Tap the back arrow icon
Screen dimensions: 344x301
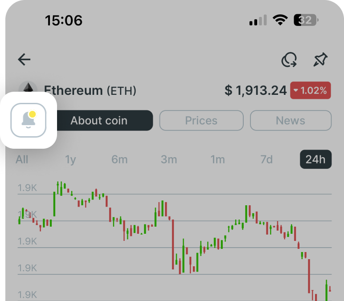[x=24, y=60]
